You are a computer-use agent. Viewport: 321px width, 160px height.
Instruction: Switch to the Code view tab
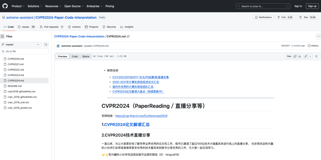tap(75, 56)
